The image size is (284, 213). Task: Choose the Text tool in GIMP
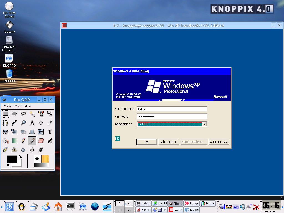pos(50,131)
